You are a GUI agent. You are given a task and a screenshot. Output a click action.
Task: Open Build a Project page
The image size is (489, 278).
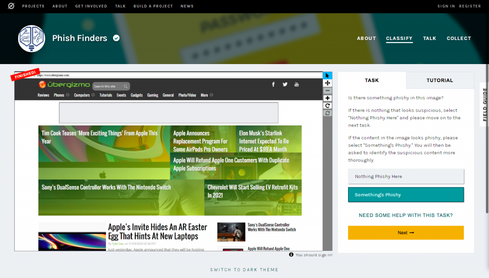pyautogui.click(x=153, y=6)
